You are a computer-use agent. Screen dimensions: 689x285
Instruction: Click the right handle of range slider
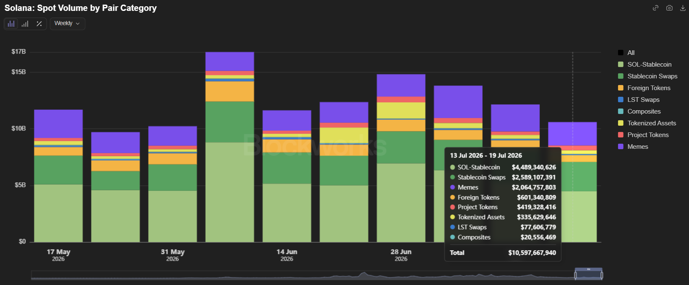pyautogui.click(x=602, y=275)
